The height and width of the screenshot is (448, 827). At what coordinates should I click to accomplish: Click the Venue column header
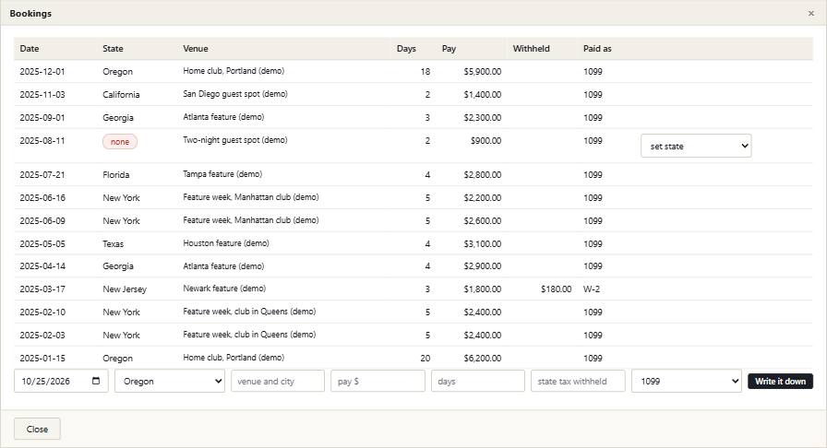click(196, 49)
